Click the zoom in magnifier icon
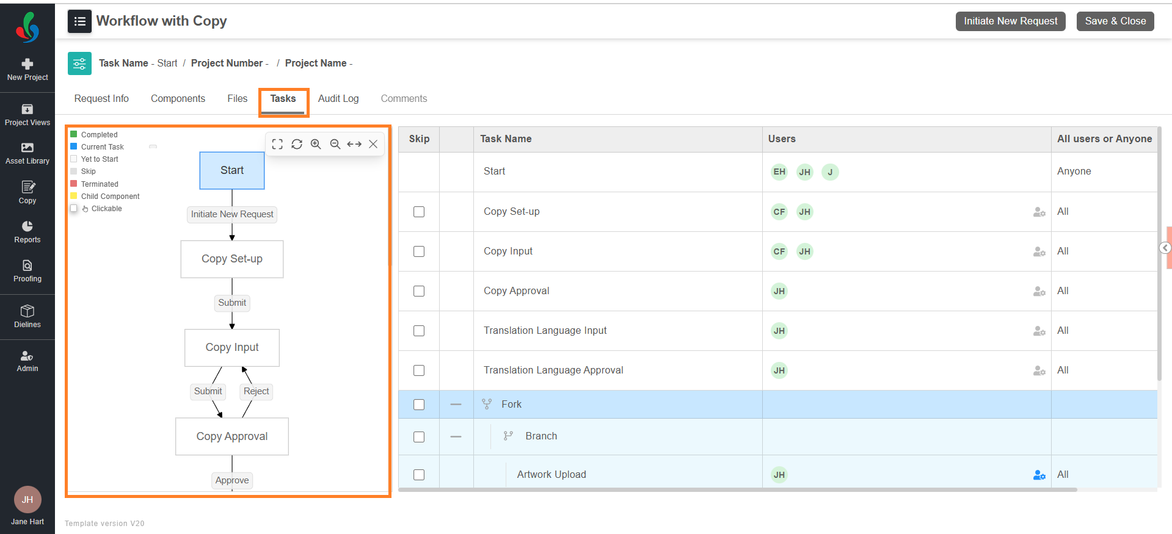1172x534 pixels. [316, 144]
